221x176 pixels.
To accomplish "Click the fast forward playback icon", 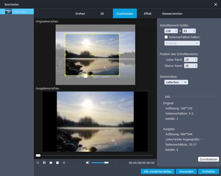I will (x=51, y=162).
